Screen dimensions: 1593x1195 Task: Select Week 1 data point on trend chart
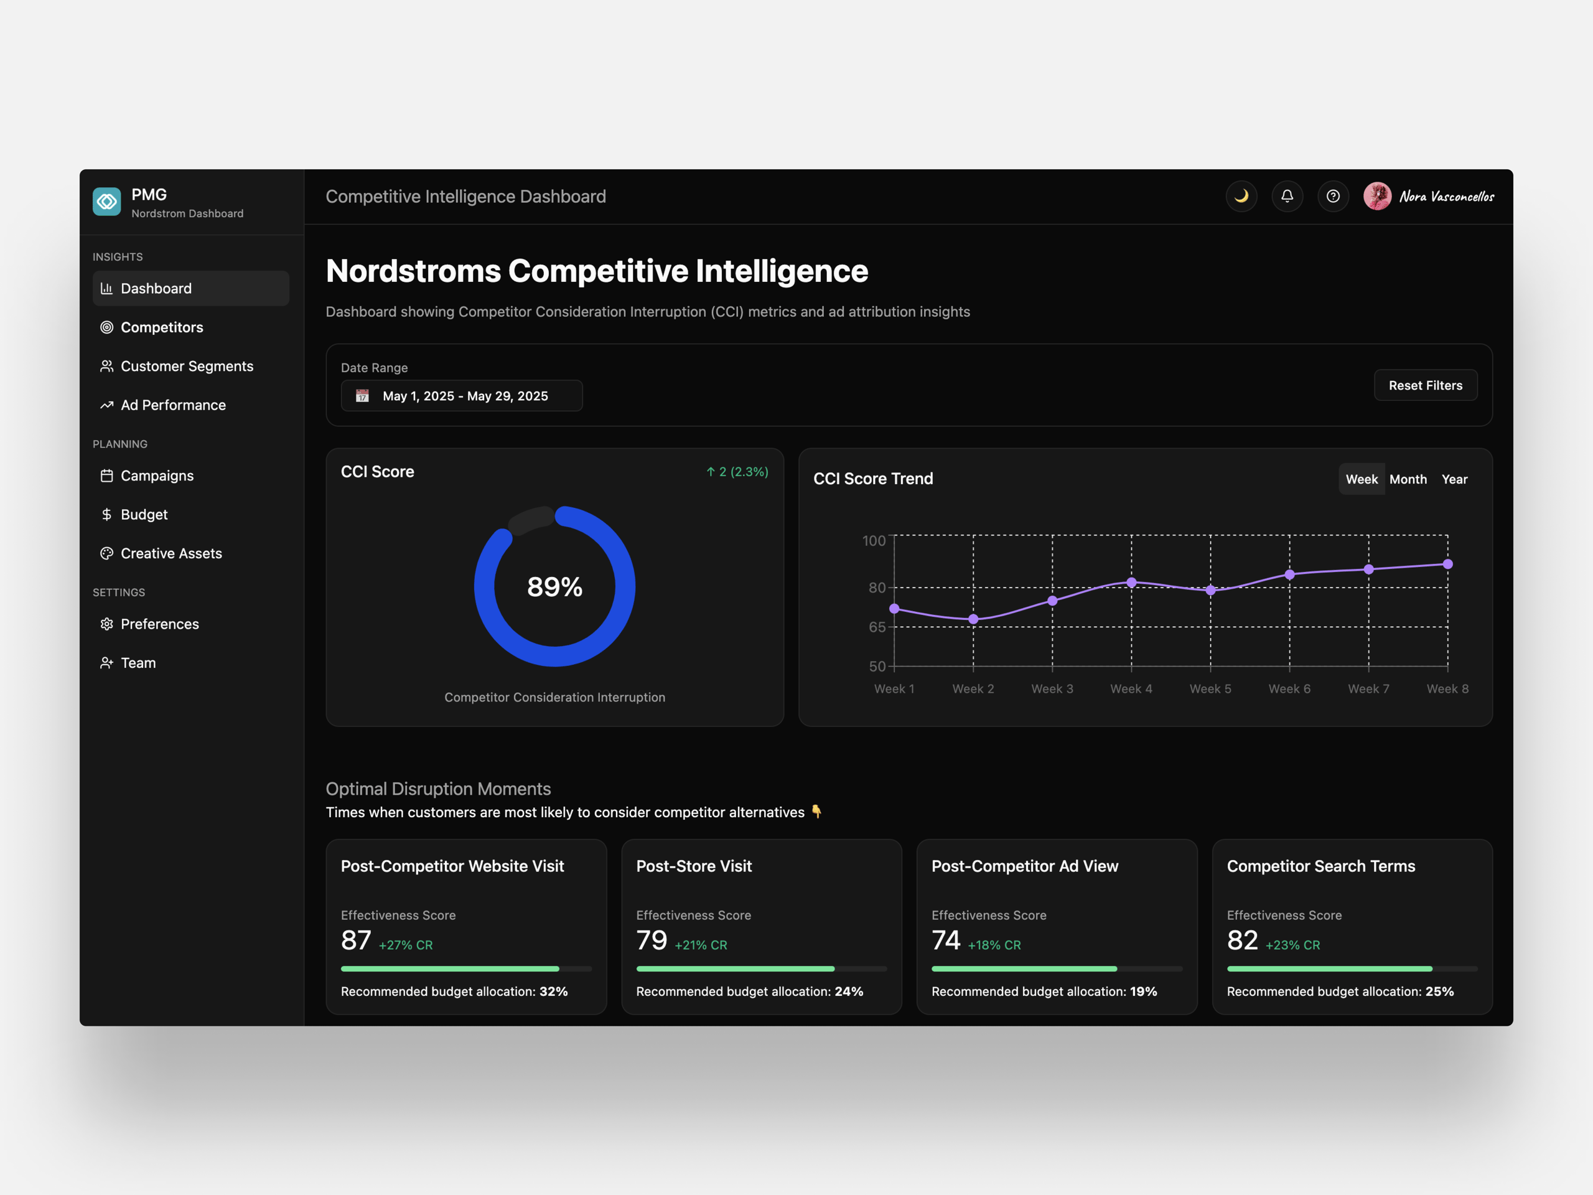click(x=894, y=609)
